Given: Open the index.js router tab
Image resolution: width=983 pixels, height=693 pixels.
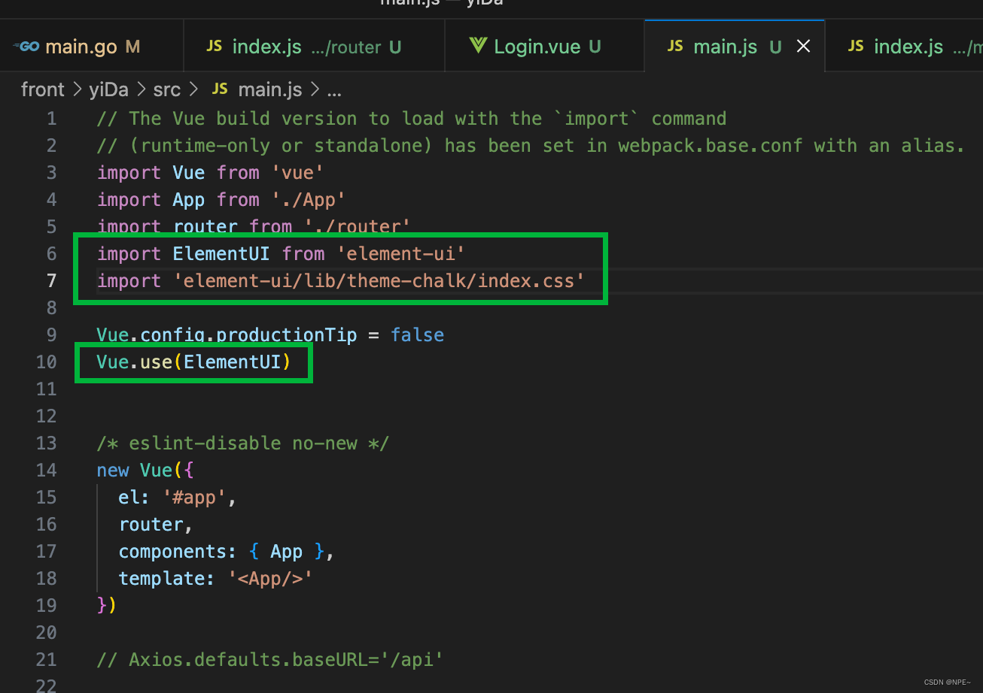Looking at the screenshot, I should (x=315, y=47).
